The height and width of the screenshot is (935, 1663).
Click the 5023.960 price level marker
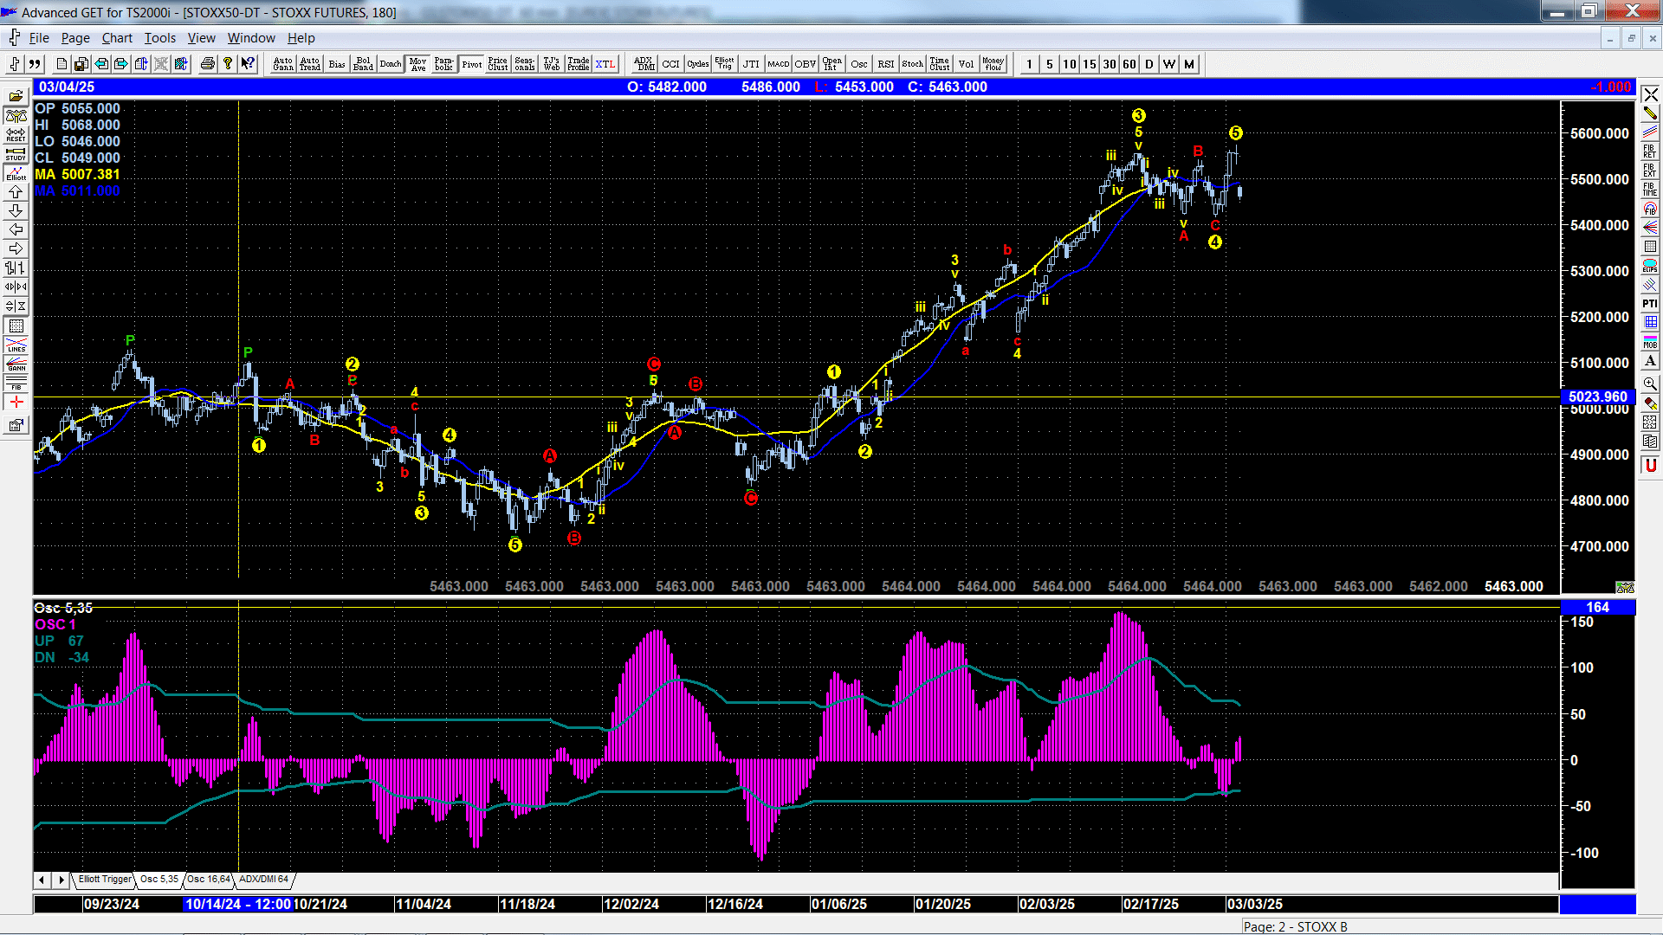click(x=1597, y=397)
